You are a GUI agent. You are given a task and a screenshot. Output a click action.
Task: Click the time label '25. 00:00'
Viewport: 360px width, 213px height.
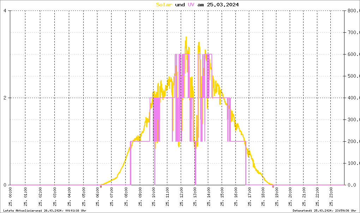click(10, 196)
